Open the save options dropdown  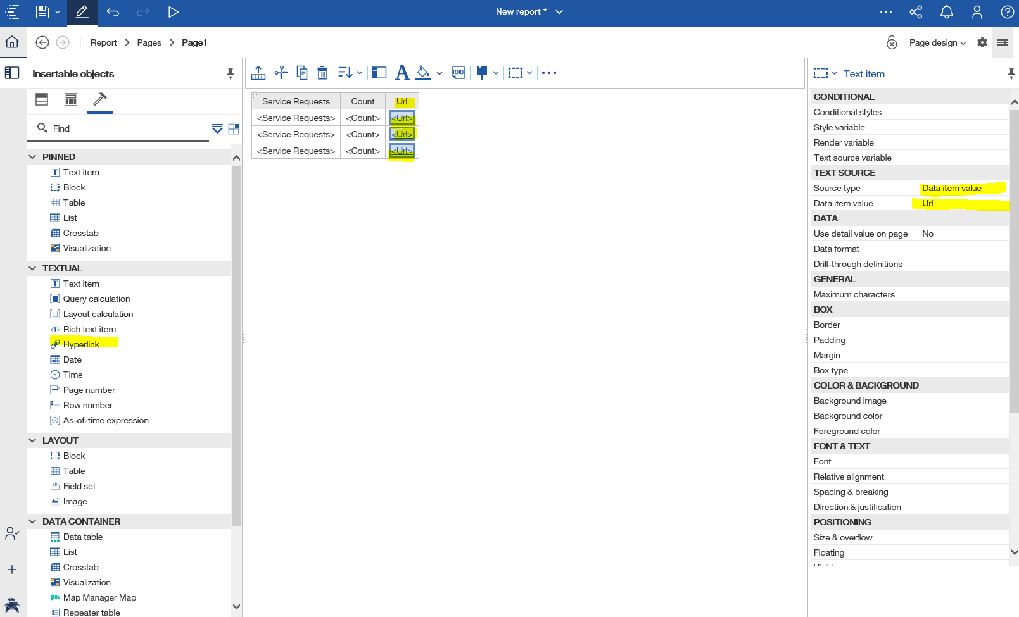[56, 11]
